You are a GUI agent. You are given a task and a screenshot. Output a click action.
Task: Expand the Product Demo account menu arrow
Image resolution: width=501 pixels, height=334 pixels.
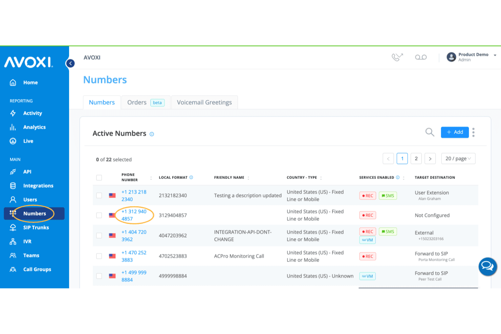point(495,55)
